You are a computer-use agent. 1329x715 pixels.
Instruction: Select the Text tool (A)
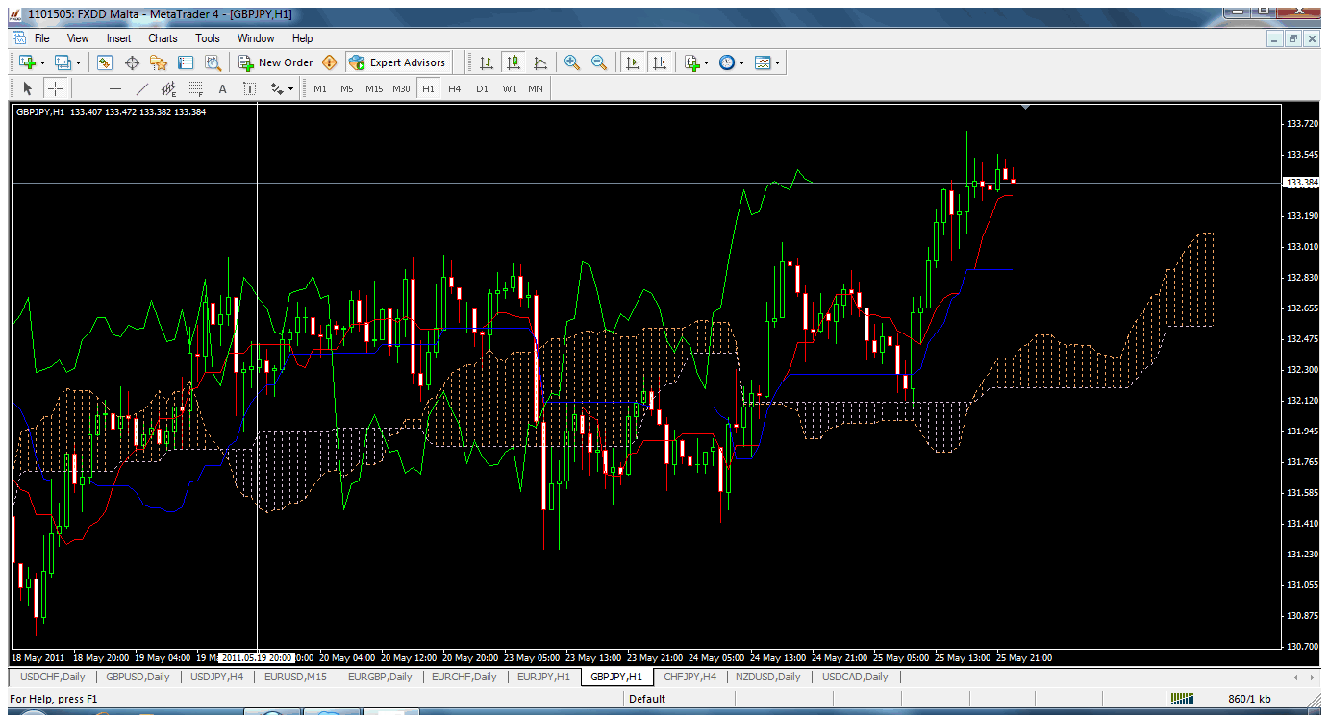coord(222,88)
